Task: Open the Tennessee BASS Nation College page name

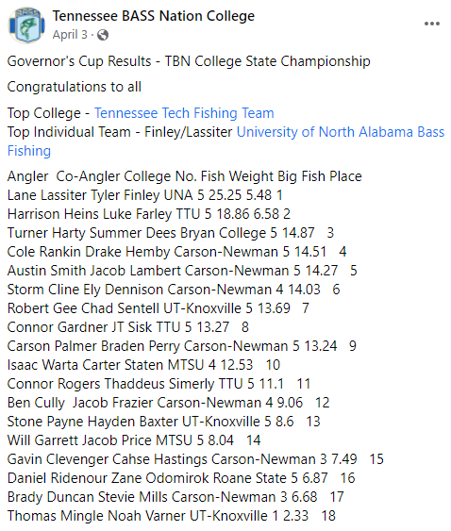Action: [x=153, y=16]
